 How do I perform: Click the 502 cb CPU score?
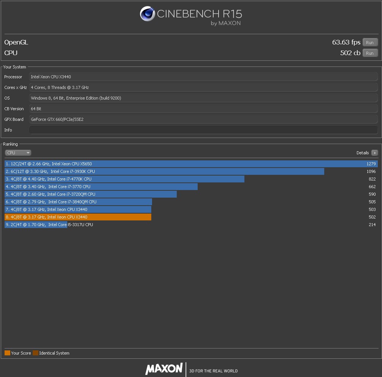[x=350, y=53]
